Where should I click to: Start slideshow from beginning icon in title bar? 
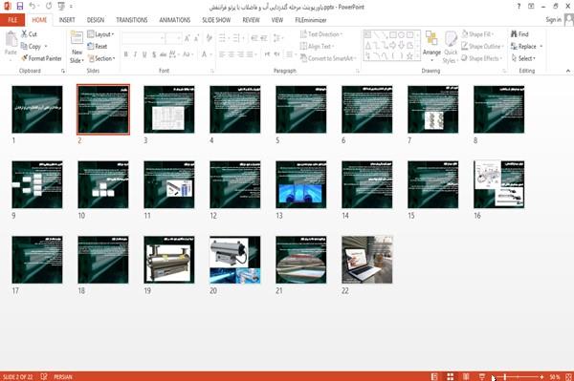pyautogui.click(x=61, y=7)
